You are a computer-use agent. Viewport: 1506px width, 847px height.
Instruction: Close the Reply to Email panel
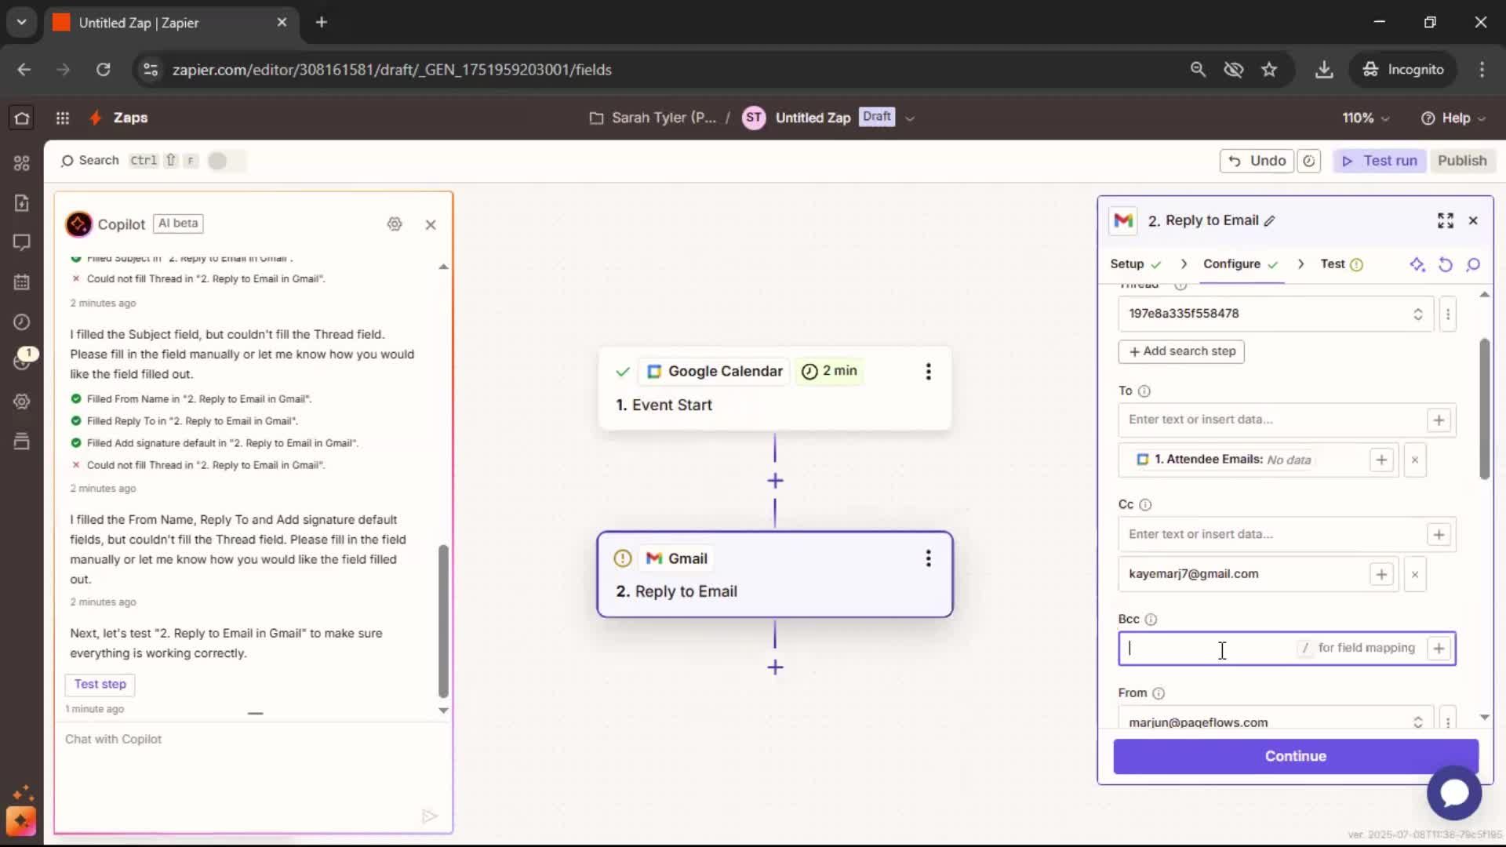coord(1473,221)
